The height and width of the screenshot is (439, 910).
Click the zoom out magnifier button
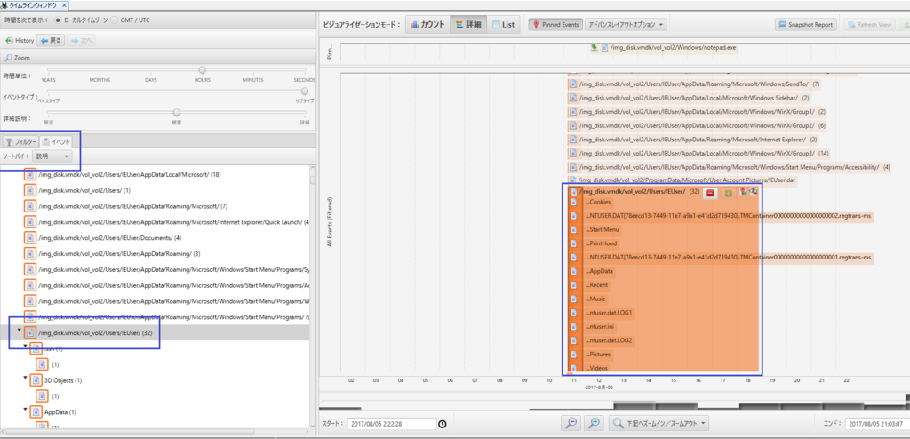[571, 423]
